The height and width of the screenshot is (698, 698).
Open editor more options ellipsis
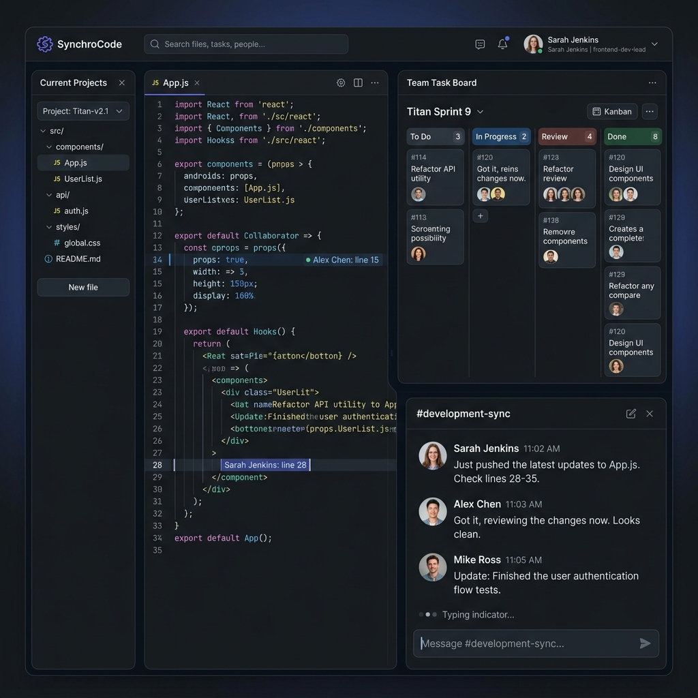tap(375, 82)
